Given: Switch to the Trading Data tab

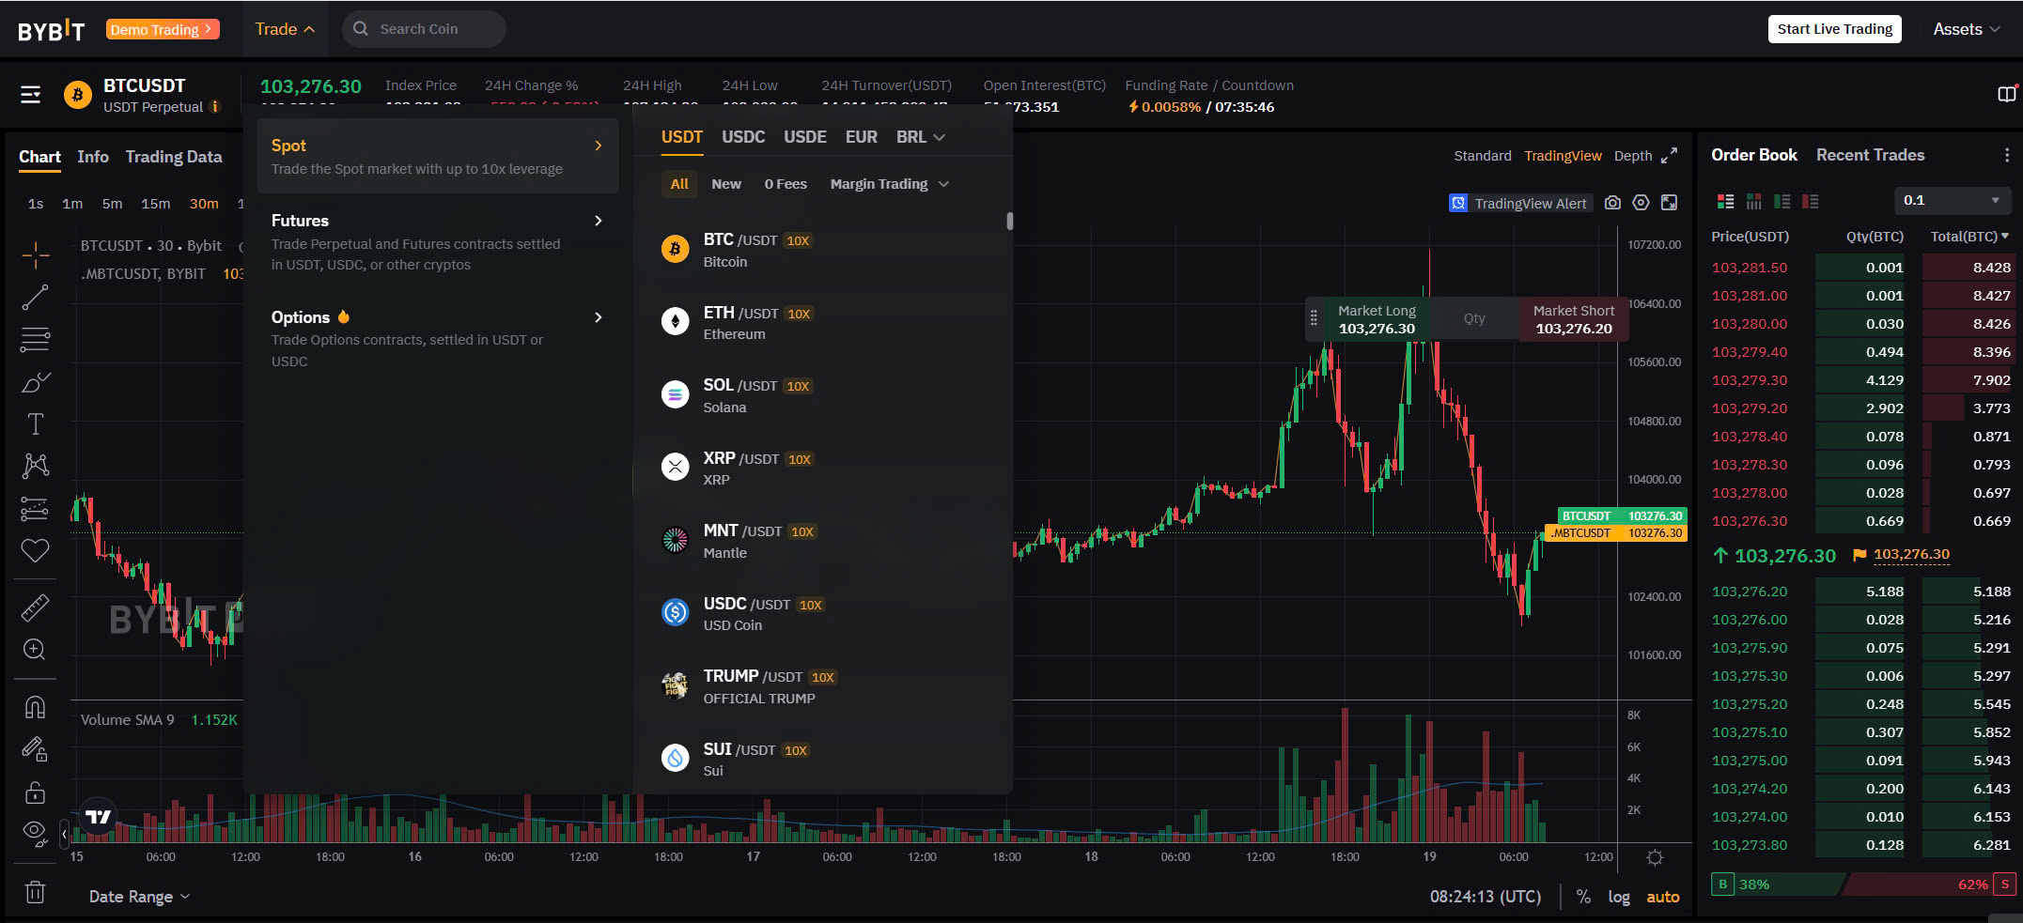Looking at the screenshot, I should click(x=174, y=157).
